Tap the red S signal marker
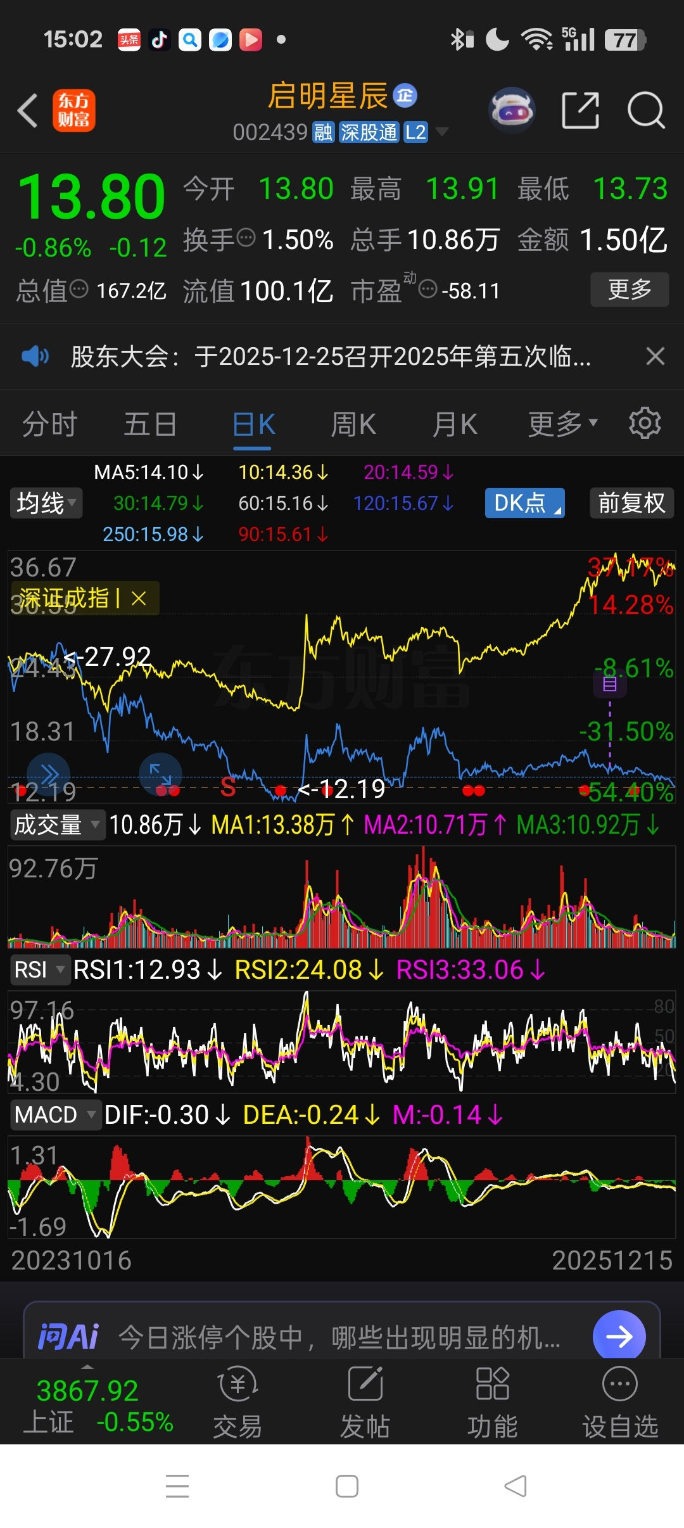 pyautogui.click(x=228, y=787)
